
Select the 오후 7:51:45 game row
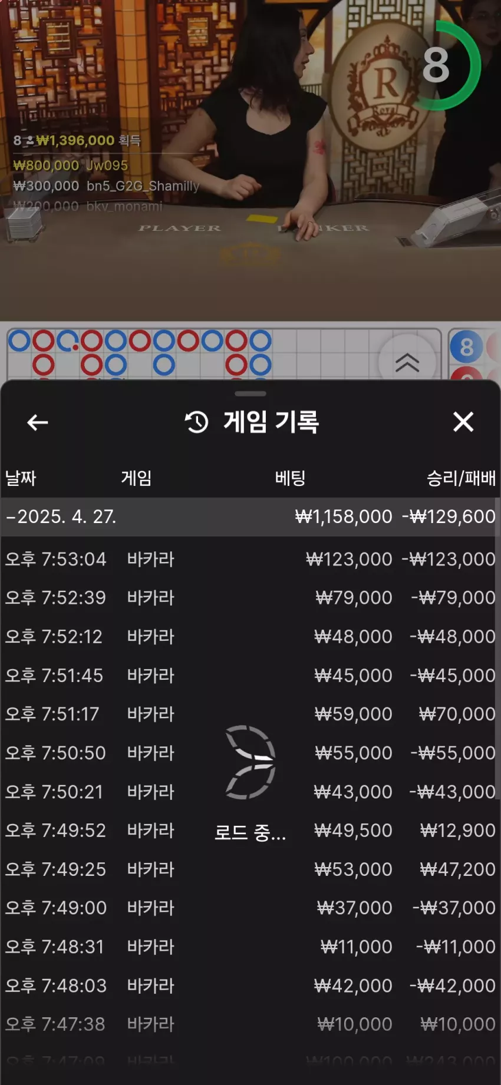coord(250,676)
